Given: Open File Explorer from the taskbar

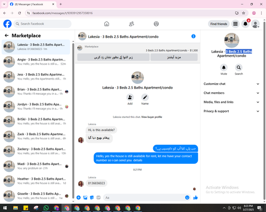Looking at the screenshot, I should coord(15,208).
